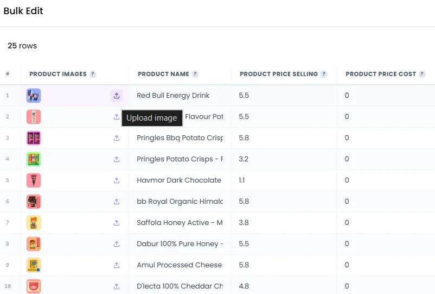Open D'lecta Cheddar thumbnail
This screenshot has width=435, height=294.
34,286
